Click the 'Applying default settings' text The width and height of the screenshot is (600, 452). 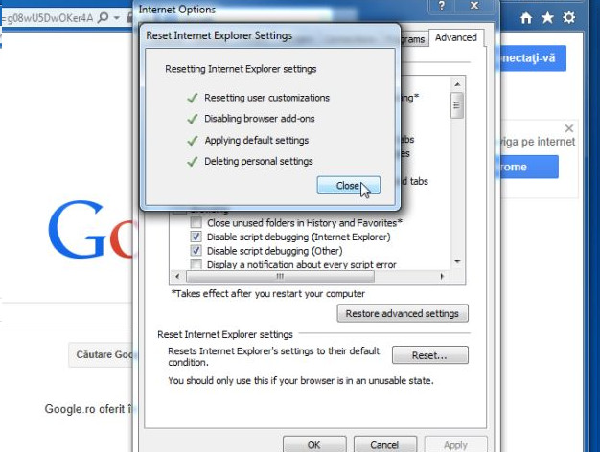256,141
